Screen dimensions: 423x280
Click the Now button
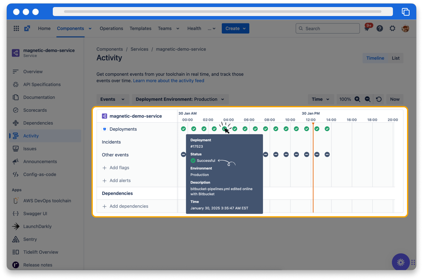(x=395, y=99)
